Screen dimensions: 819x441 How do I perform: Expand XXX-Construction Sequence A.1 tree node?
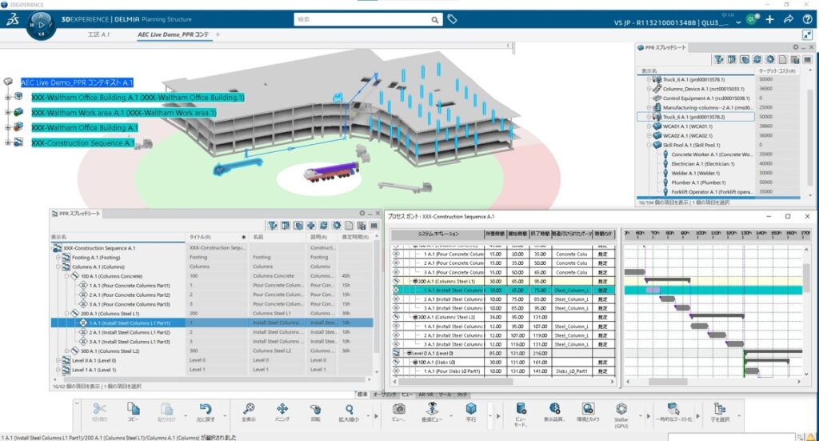[8, 142]
